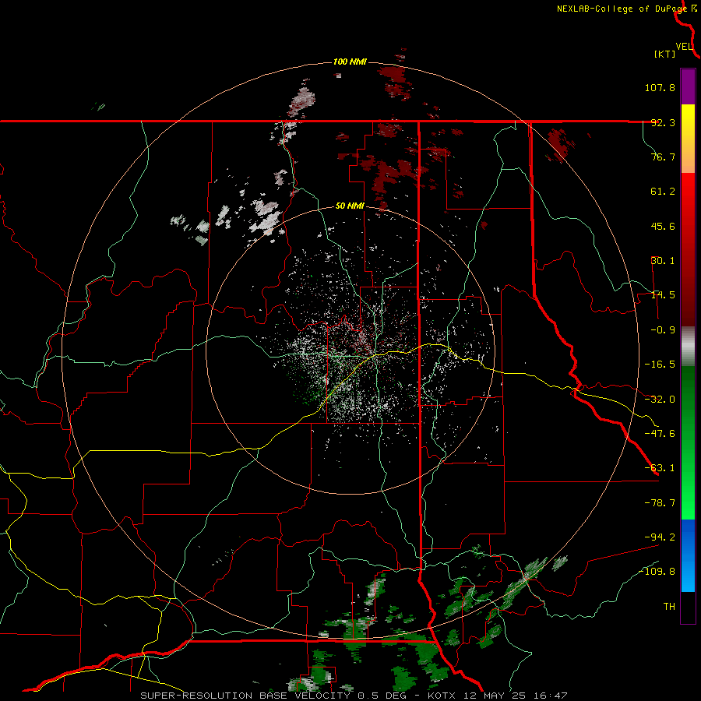
Task: Click the VEL legend title
Action: pos(684,47)
